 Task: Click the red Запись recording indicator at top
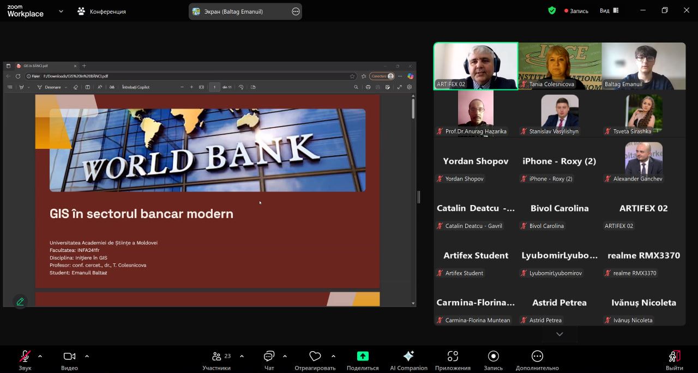pyautogui.click(x=576, y=11)
